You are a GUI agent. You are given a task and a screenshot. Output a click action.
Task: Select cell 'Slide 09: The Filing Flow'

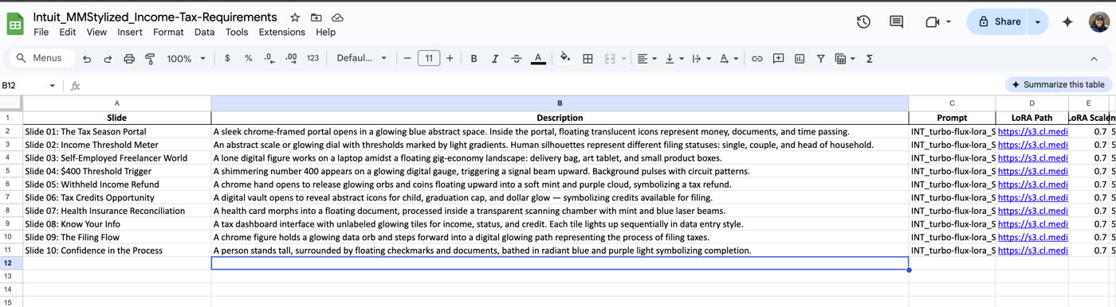(117, 237)
